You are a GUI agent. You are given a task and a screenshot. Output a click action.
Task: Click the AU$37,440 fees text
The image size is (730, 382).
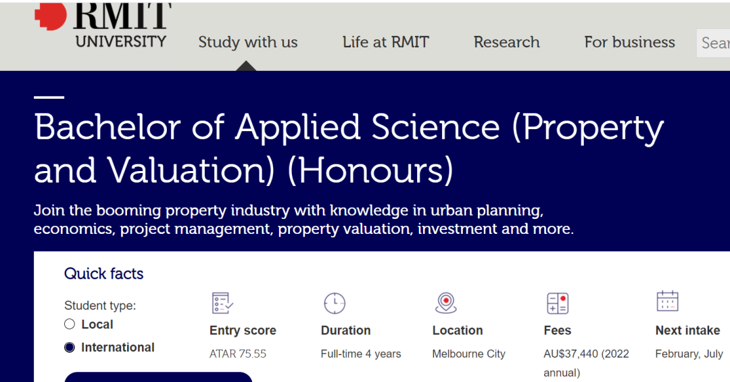coord(585,354)
